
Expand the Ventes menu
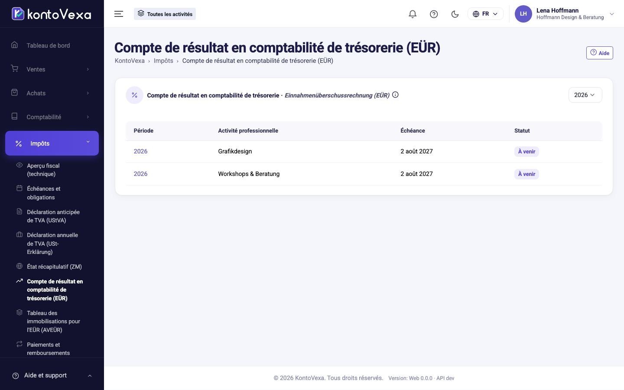52,69
